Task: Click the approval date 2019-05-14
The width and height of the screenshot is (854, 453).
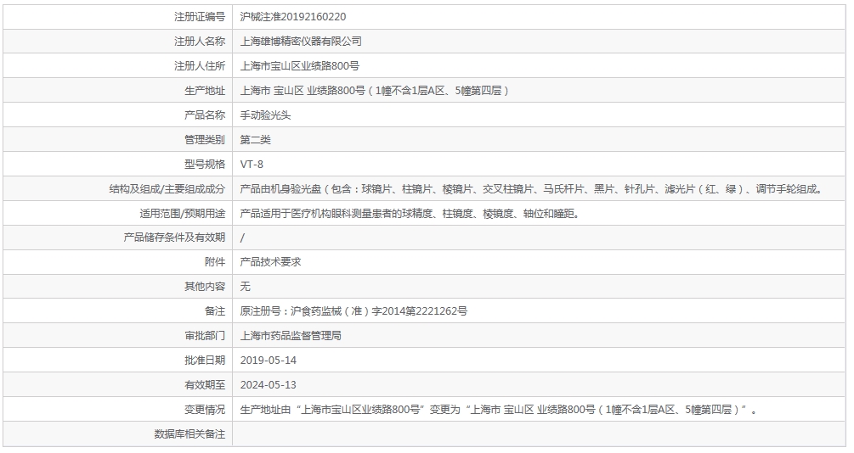Action: click(x=269, y=360)
